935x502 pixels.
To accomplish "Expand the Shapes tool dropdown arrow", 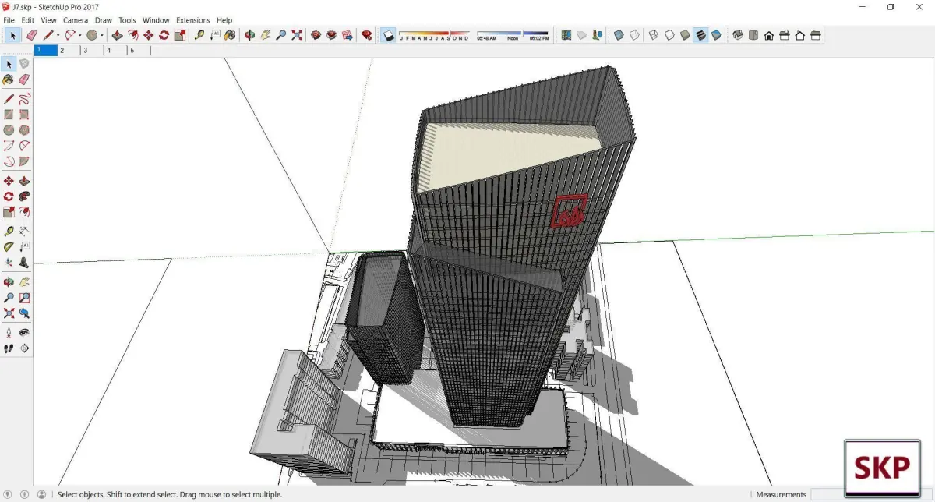I will coord(102,35).
